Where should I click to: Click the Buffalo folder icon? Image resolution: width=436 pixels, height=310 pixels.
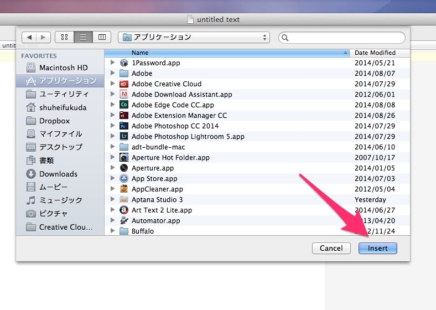(x=124, y=231)
